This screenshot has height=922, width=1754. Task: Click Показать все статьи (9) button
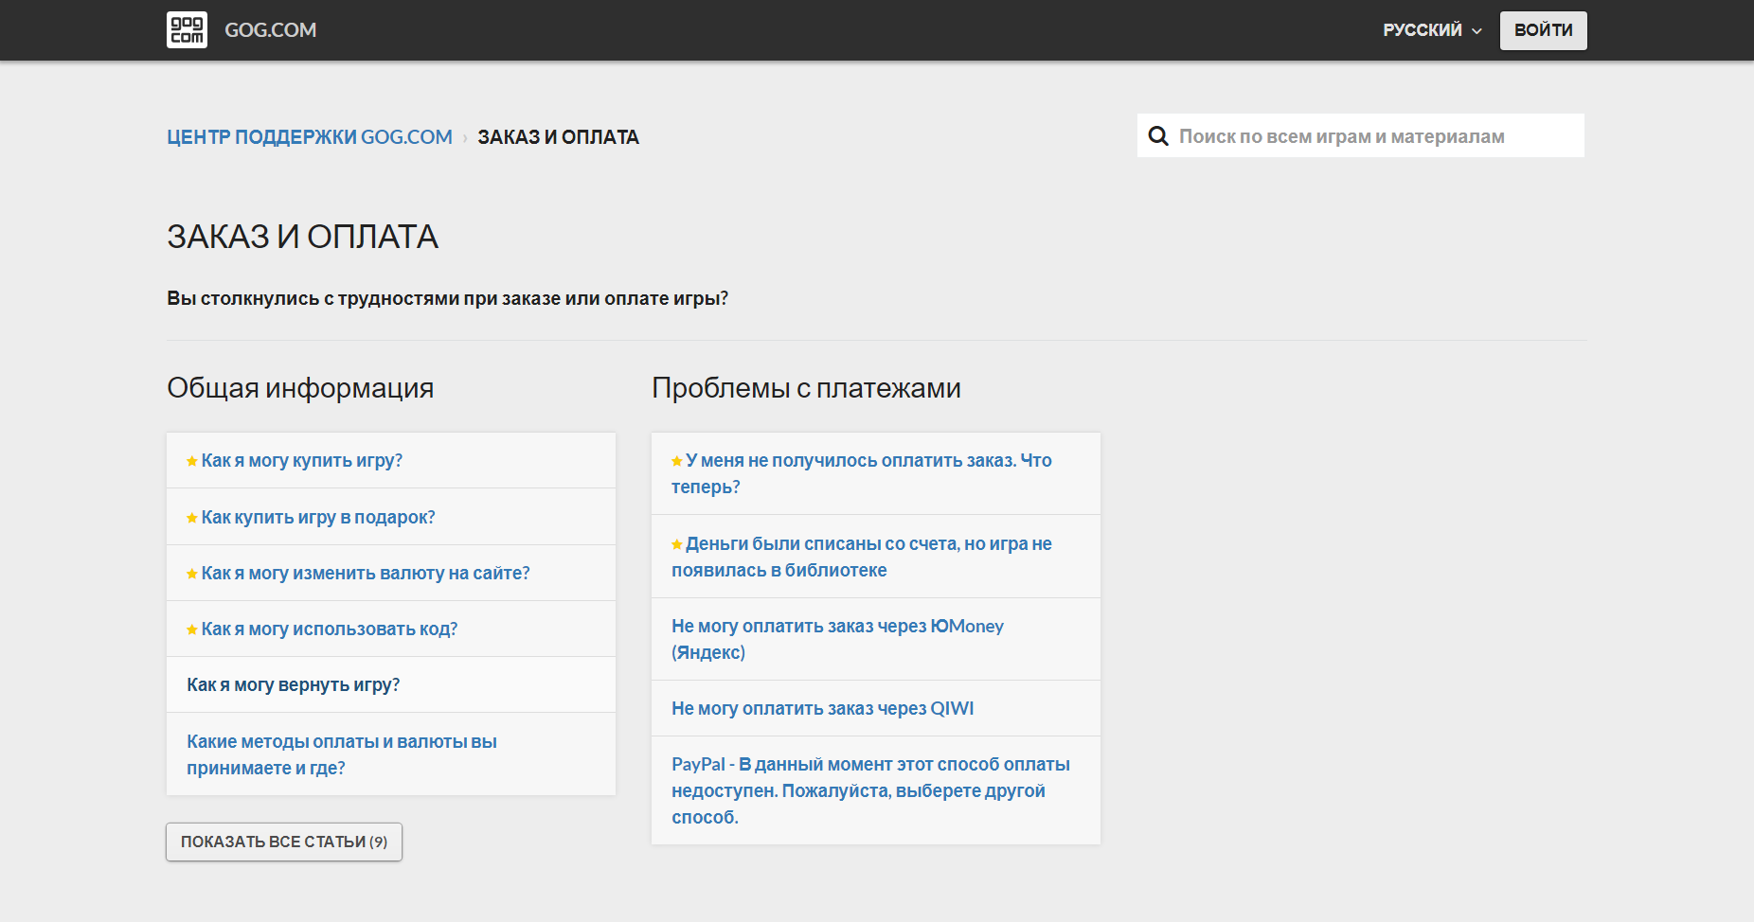tap(284, 842)
